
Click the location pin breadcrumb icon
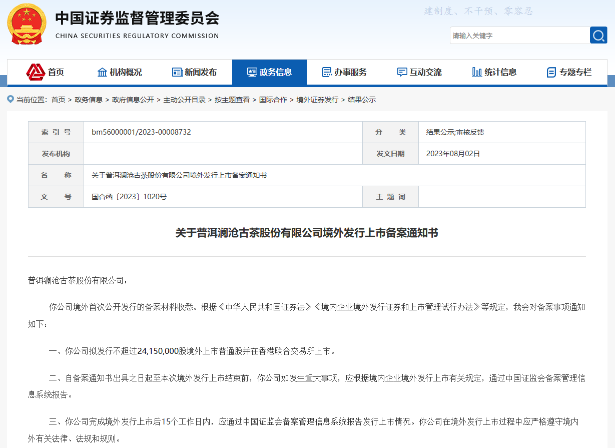[x=10, y=99]
